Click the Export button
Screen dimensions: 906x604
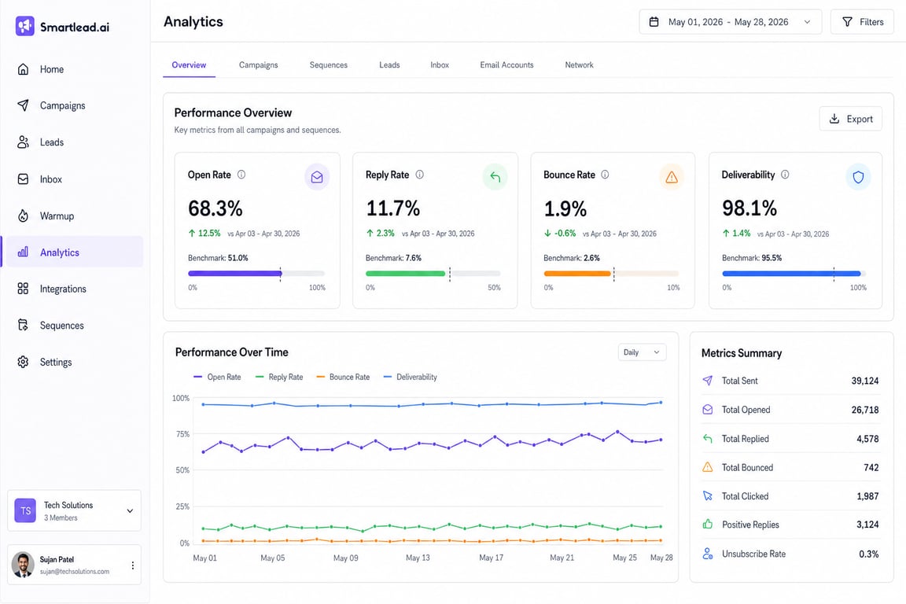pyautogui.click(x=850, y=119)
